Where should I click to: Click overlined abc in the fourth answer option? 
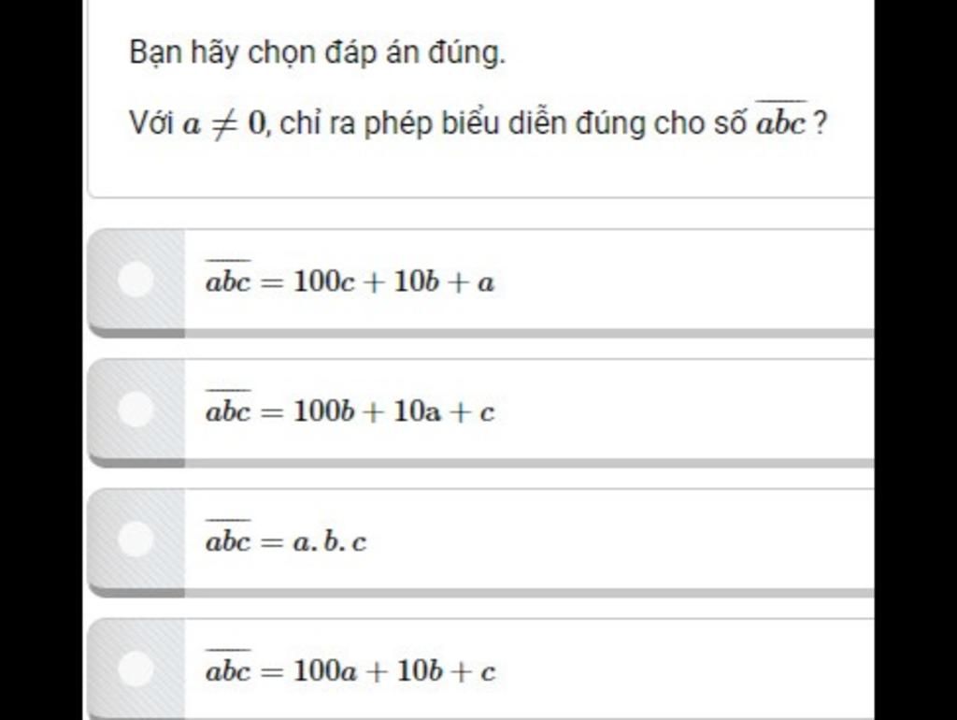pos(228,666)
